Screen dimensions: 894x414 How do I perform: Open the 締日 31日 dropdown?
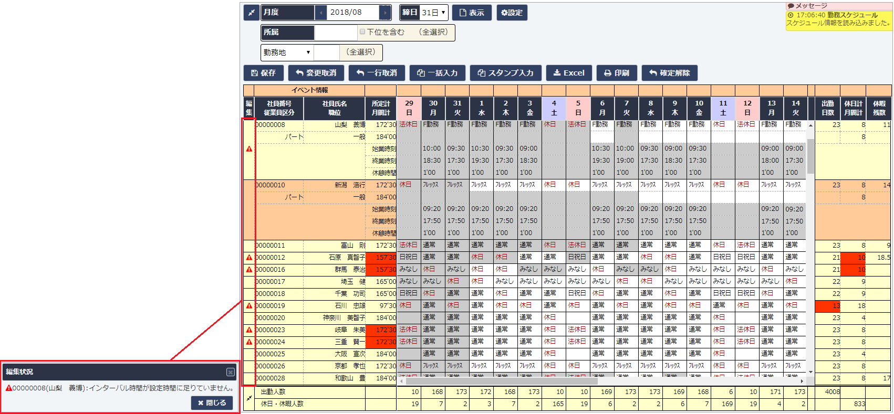pyautogui.click(x=434, y=13)
